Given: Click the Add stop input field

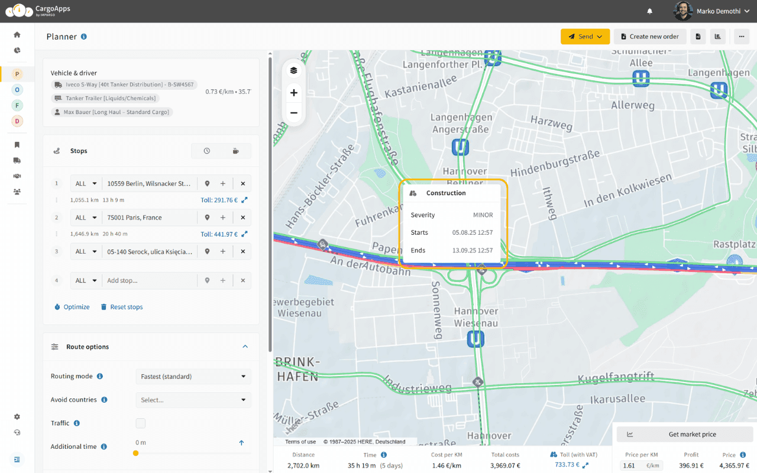Looking at the screenshot, I should click(x=150, y=280).
